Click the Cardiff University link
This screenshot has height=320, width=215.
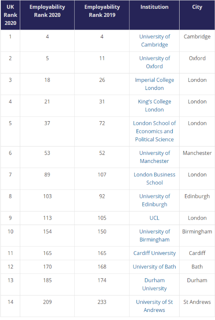(154, 253)
